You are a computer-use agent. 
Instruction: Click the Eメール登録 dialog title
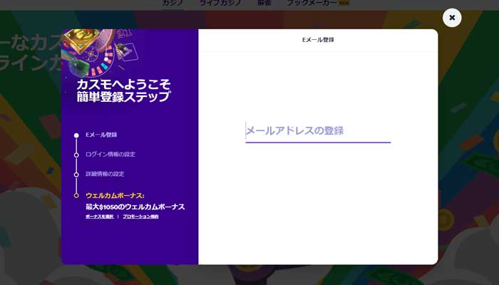(x=318, y=40)
